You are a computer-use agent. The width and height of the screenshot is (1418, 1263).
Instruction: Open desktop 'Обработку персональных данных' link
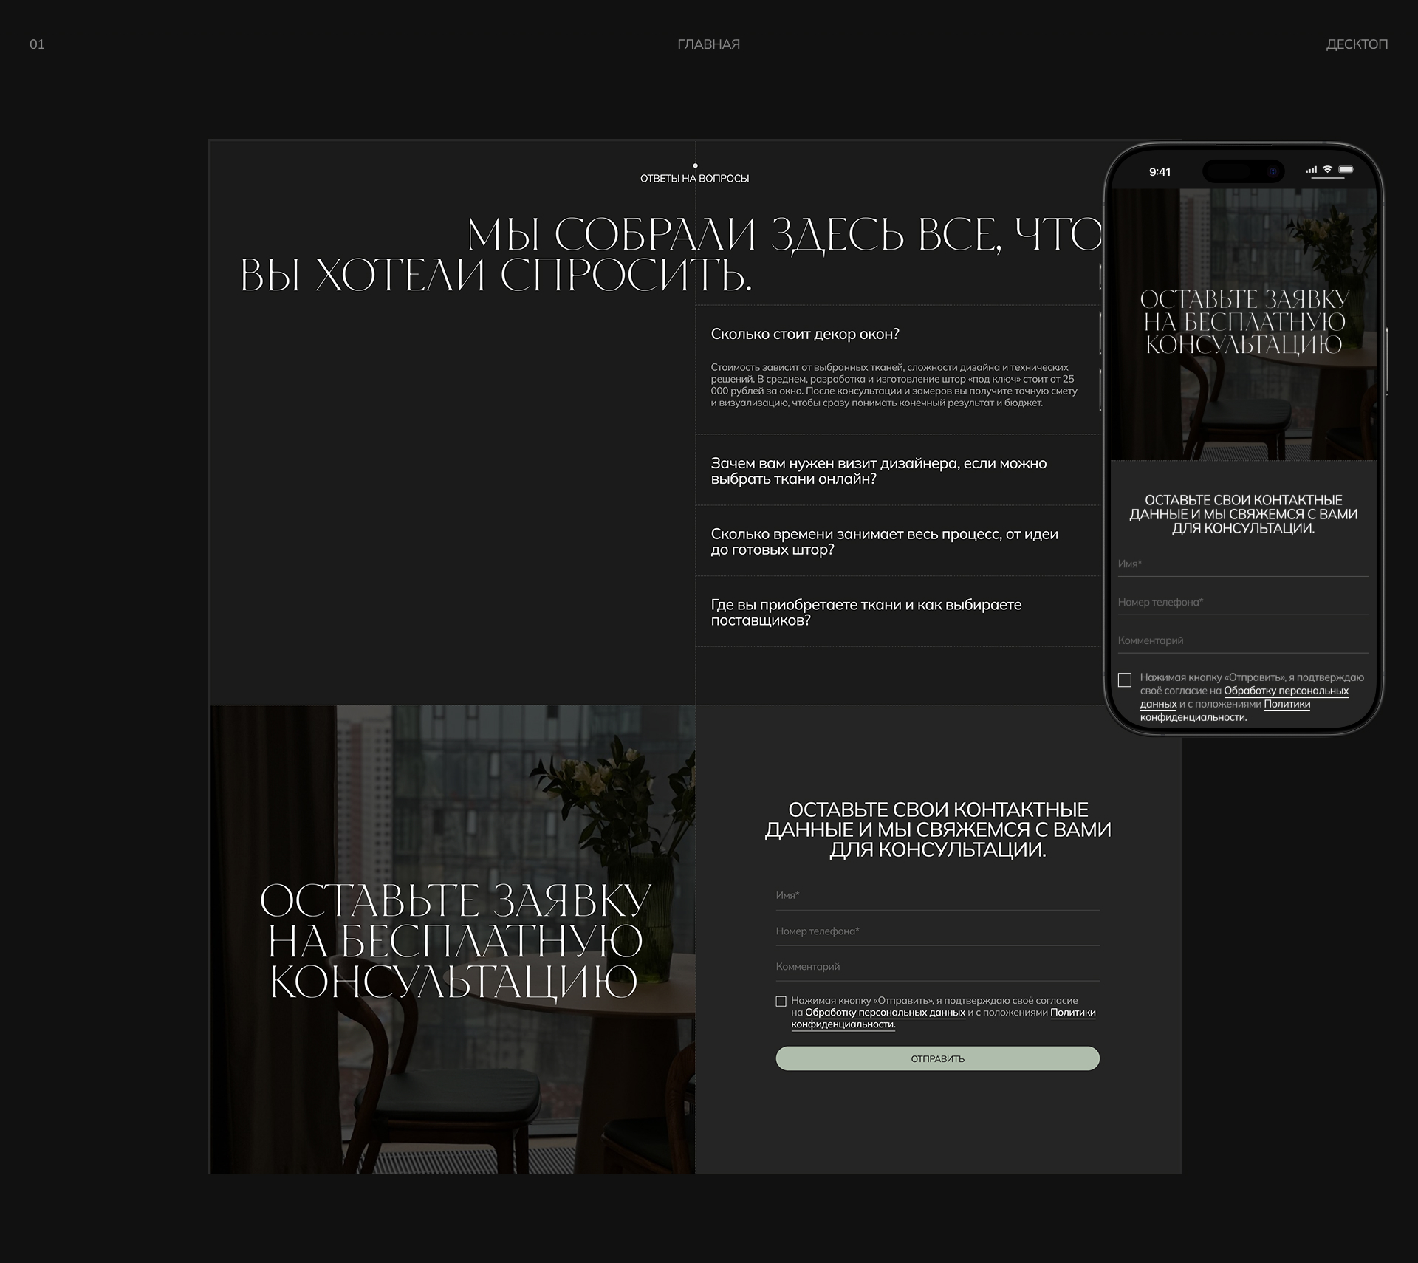coord(885,1013)
